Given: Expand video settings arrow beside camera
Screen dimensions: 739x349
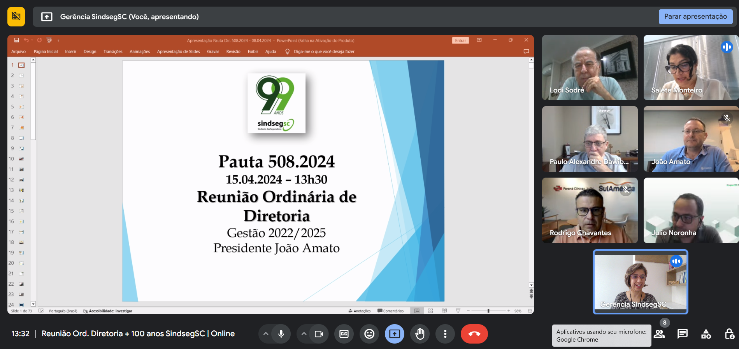Looking at the screenshot, I should 304,334.
